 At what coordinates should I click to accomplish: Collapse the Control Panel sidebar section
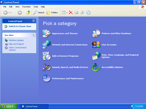34,21
